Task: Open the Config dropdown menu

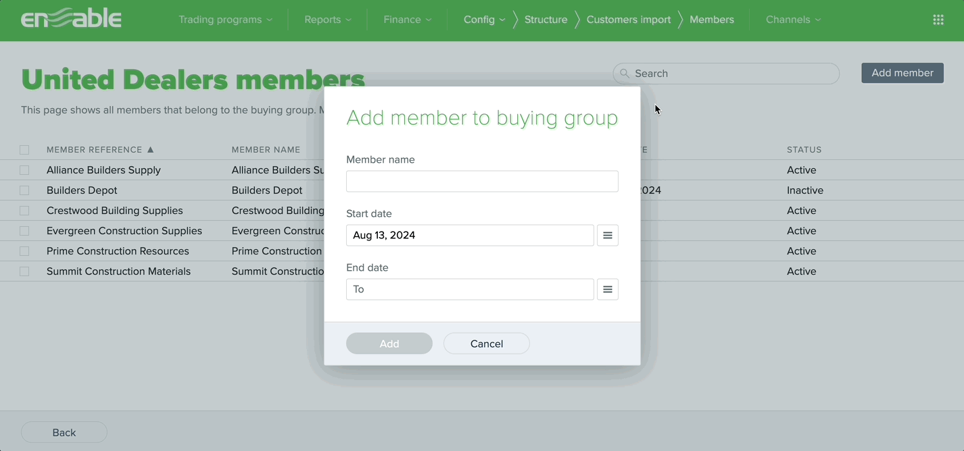Action: click(x=484, y=20)
